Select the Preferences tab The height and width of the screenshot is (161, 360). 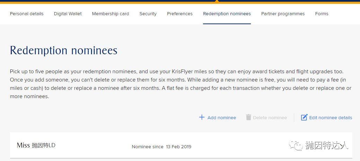[x=180, y=14]
